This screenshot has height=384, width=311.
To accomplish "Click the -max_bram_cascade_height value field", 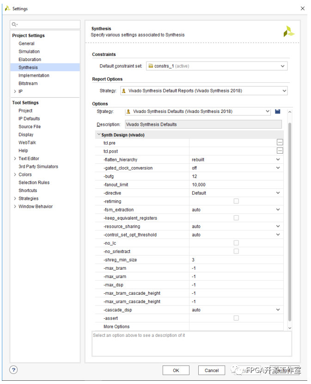I will point(236,293).
